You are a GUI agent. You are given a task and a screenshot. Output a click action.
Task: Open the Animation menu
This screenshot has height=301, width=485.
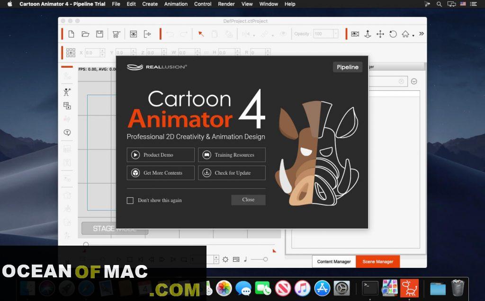(176, 4)
